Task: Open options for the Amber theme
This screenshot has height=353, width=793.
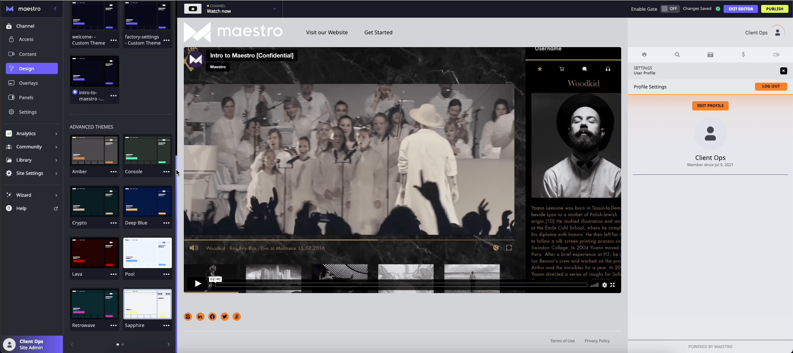Action: tap(114, 172)
